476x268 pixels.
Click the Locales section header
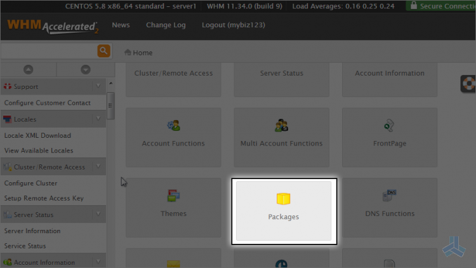53,119
